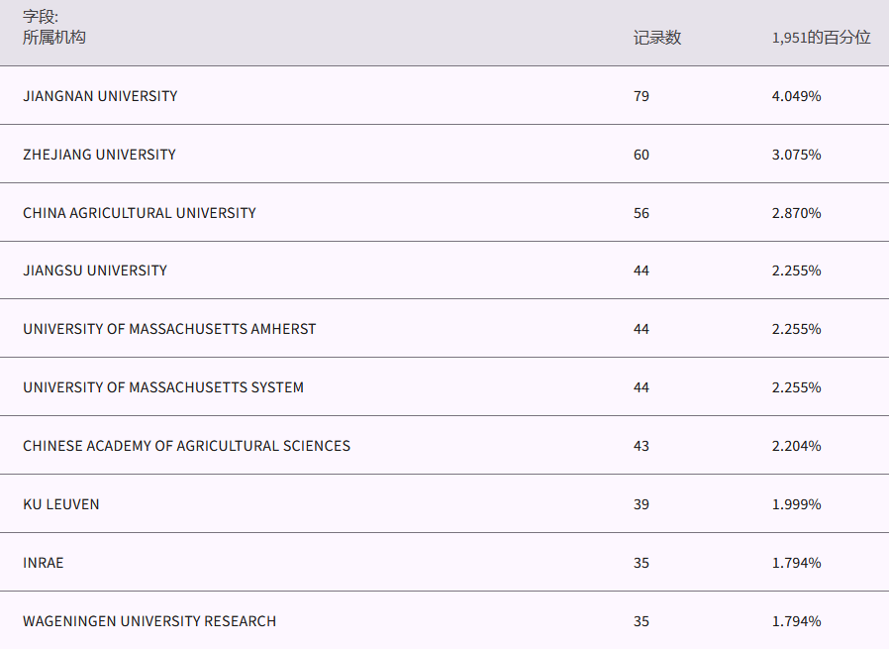Select the JIANGNAN UNIVERSITY institution name

(x=100, y=96)
